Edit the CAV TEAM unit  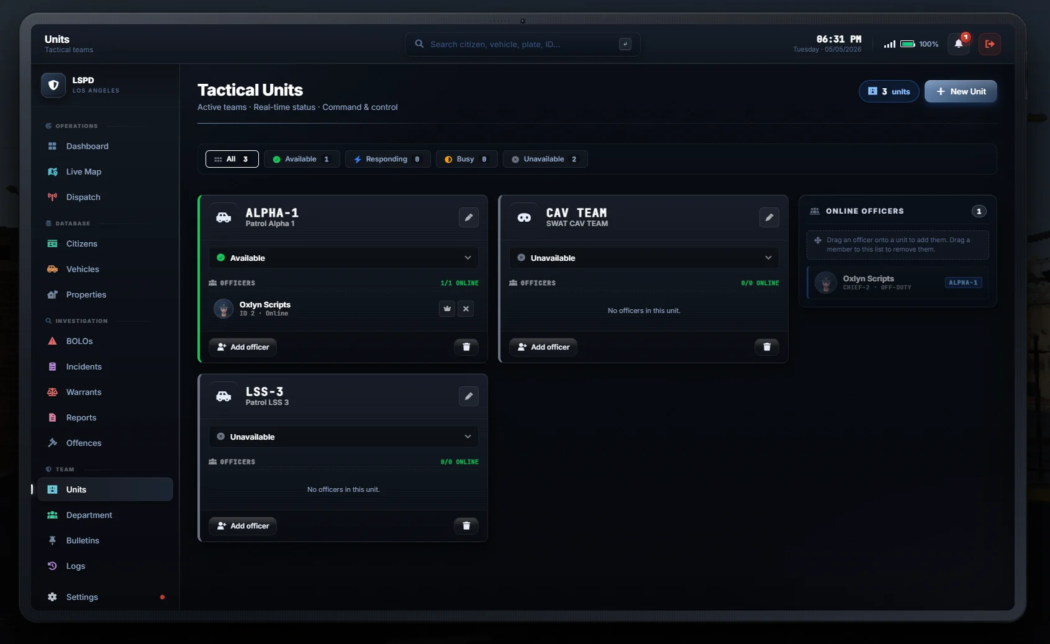(x=769, y=217)
